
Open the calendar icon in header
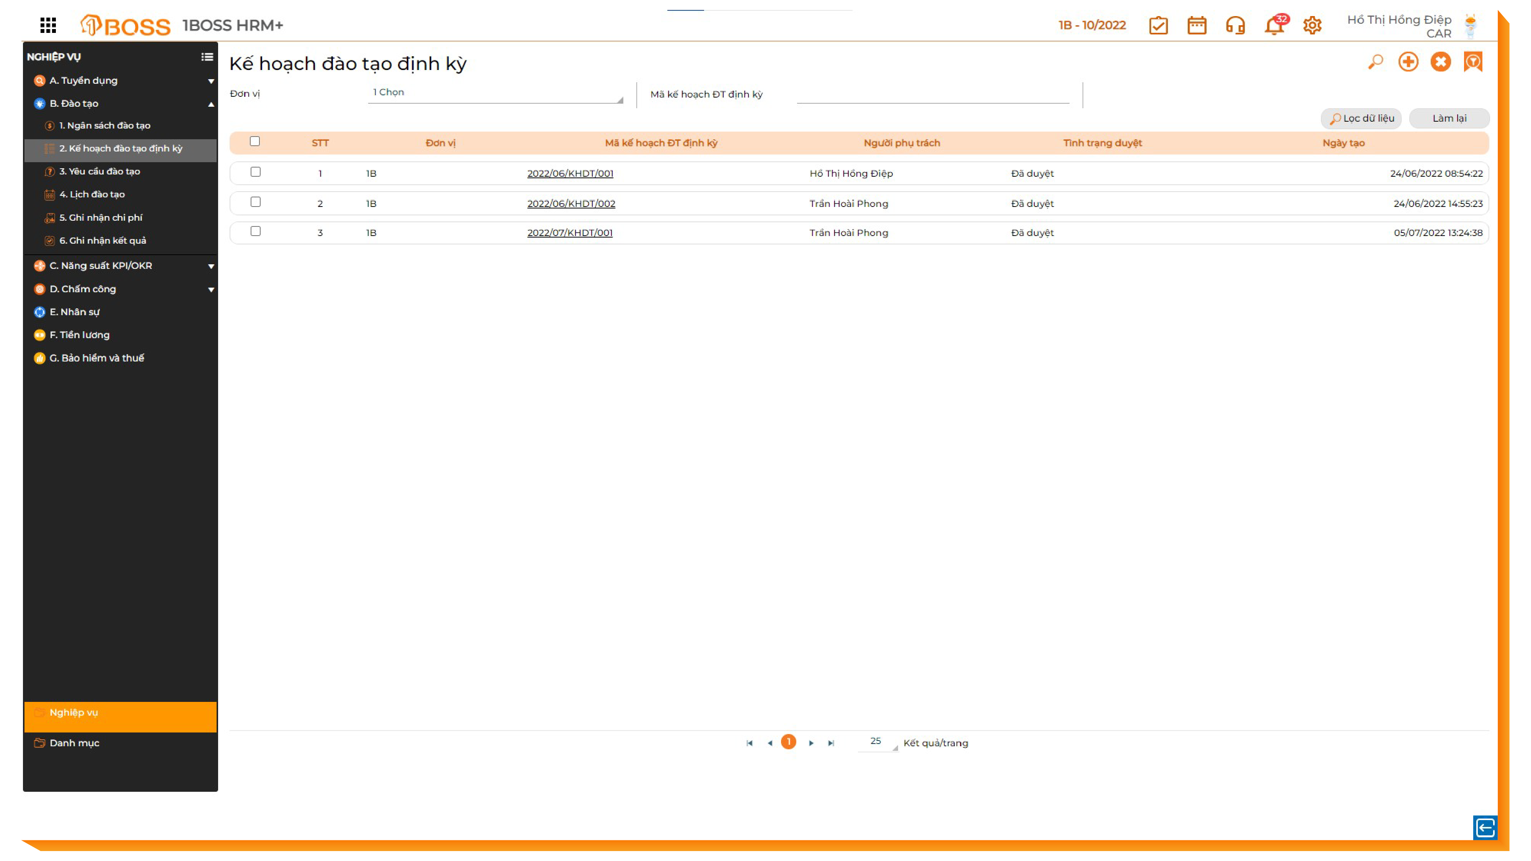[1197, 26]
